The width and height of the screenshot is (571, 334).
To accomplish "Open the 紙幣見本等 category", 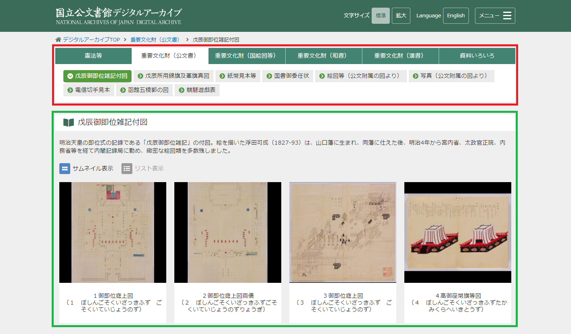I will click(238, 76).
